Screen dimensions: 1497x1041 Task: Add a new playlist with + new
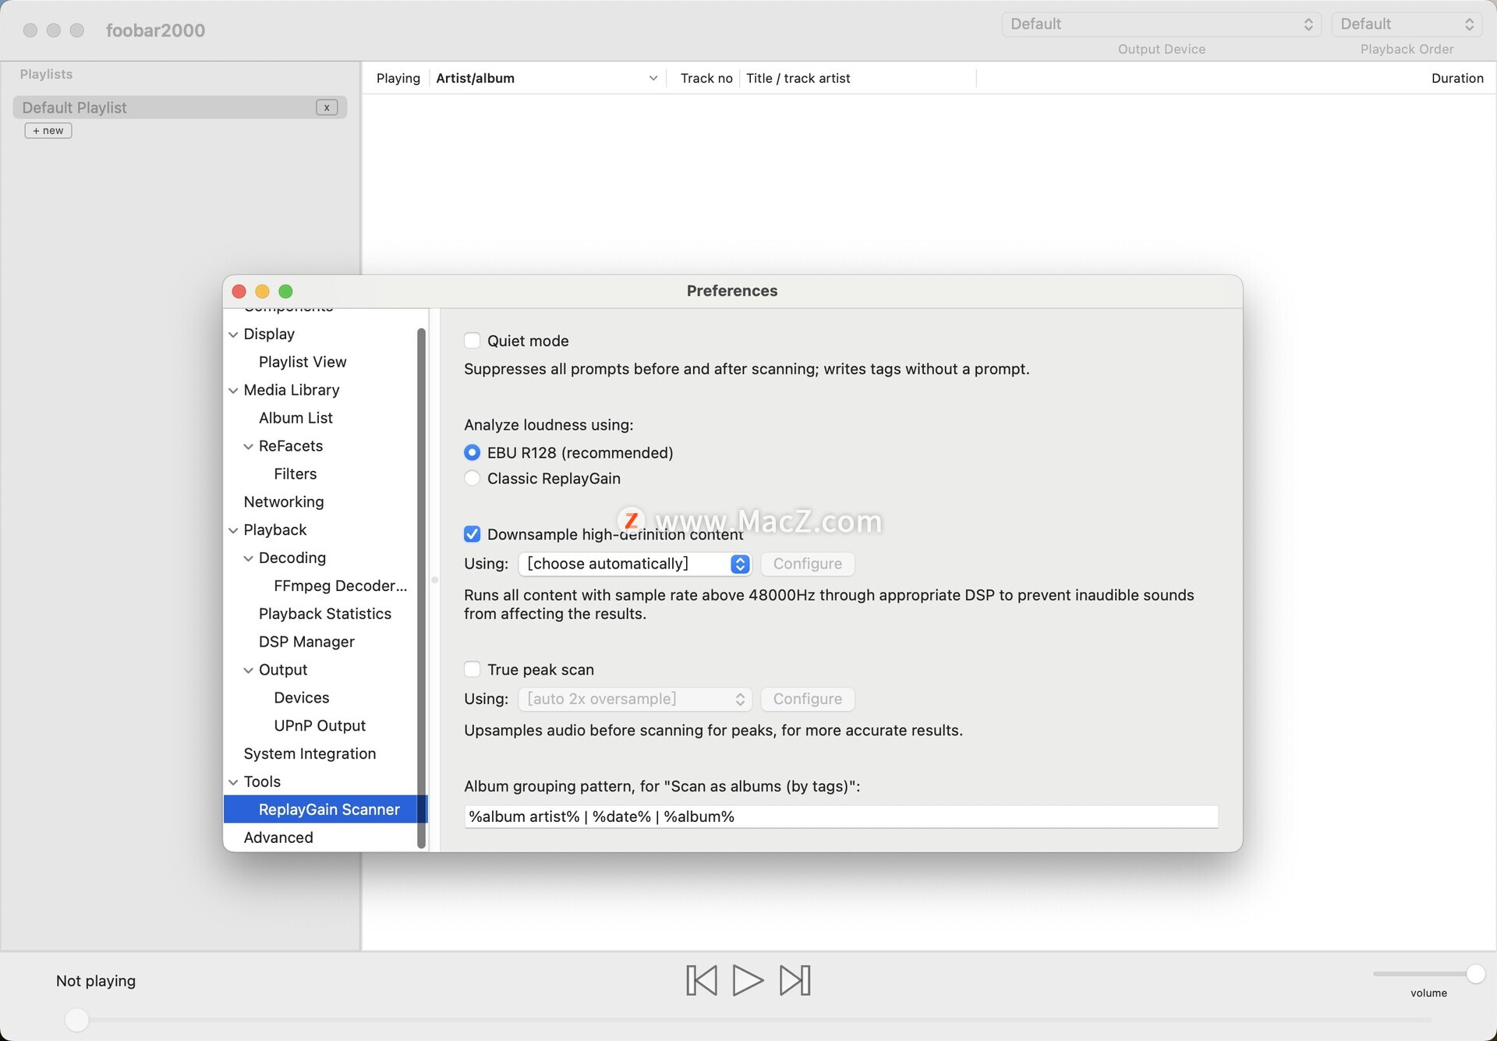tap(48, 130)
